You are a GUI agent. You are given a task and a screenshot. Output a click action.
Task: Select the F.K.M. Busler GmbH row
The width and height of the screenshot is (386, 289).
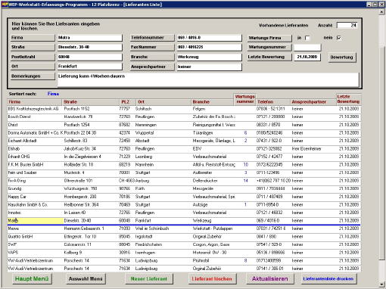[184, 165]
